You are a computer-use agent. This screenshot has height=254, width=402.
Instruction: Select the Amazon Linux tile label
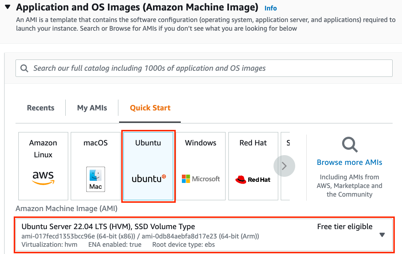point(43,149)
